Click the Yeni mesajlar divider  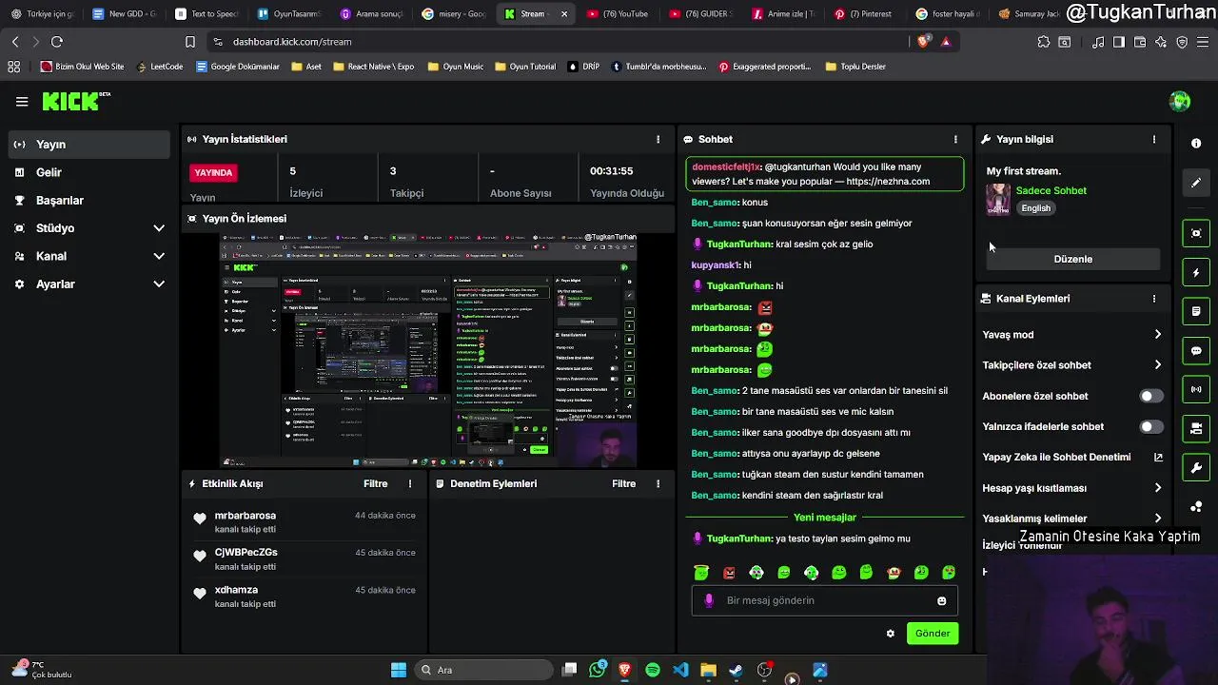[x=824, y=518]
